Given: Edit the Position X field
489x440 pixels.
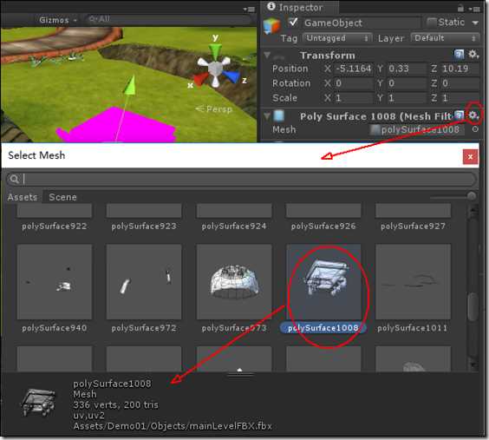Looking at the screenshot, I should (x=354, y=69).
